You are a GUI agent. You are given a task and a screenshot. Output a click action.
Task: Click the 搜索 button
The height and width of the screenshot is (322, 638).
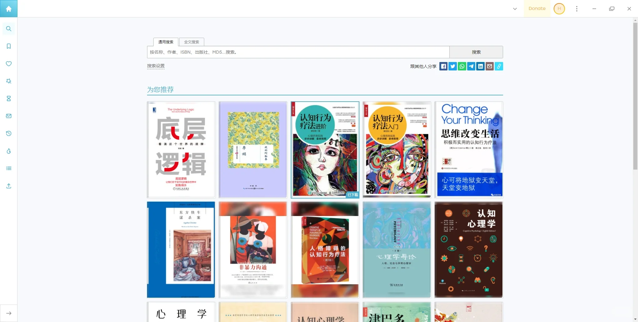476,52
